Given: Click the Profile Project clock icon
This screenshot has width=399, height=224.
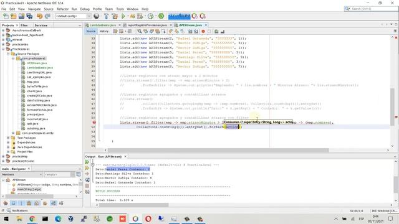Looking at the screenshot, I should click(x=151, y=16).
